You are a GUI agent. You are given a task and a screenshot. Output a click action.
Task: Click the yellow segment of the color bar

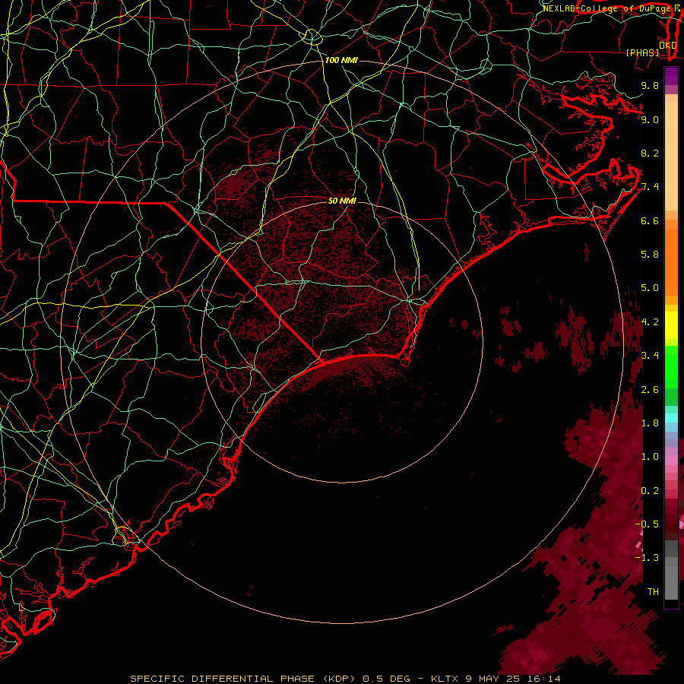[671, 325]
